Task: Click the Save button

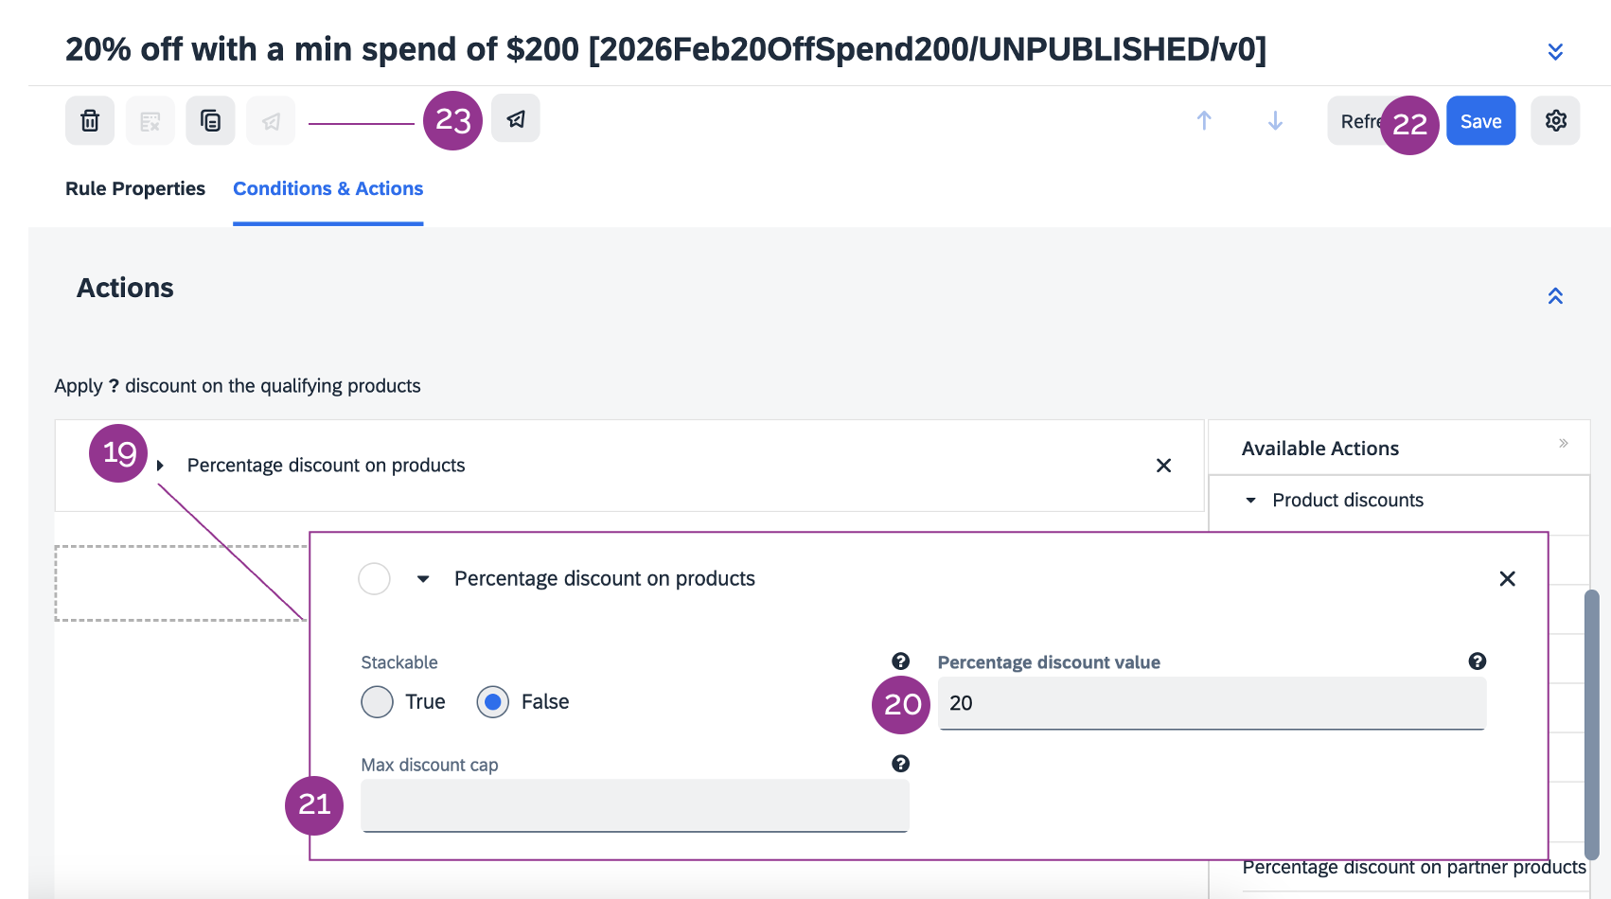Action: pos(1480,121)
